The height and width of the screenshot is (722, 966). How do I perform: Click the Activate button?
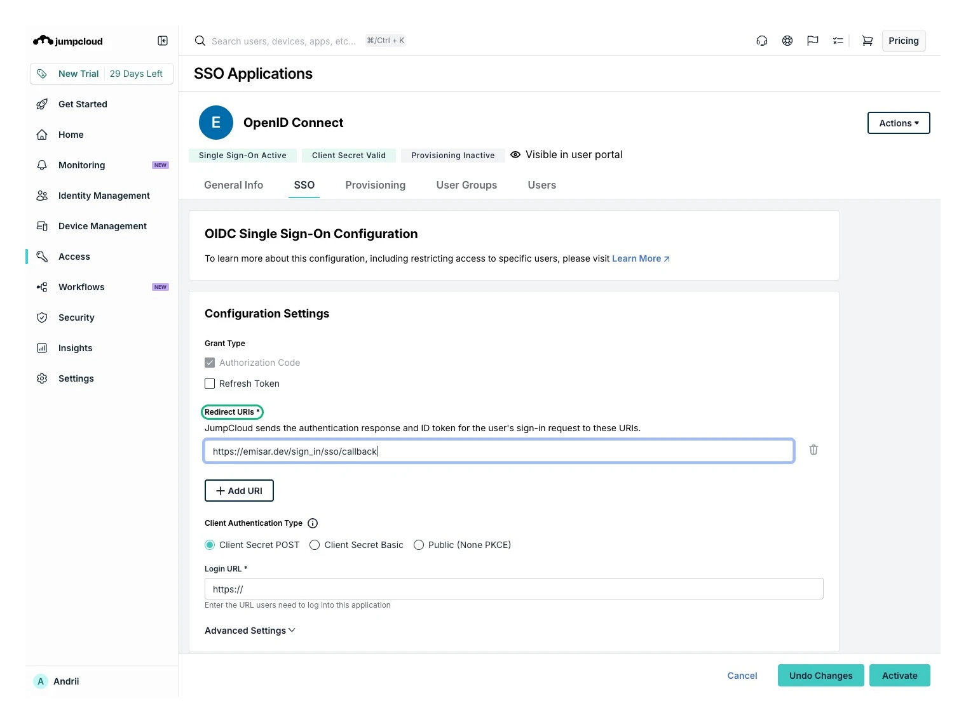point(899,676)
